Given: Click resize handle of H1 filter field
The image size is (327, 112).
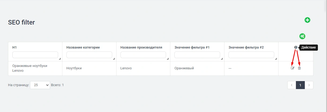Looking at the screenshot, I should 59,59.
